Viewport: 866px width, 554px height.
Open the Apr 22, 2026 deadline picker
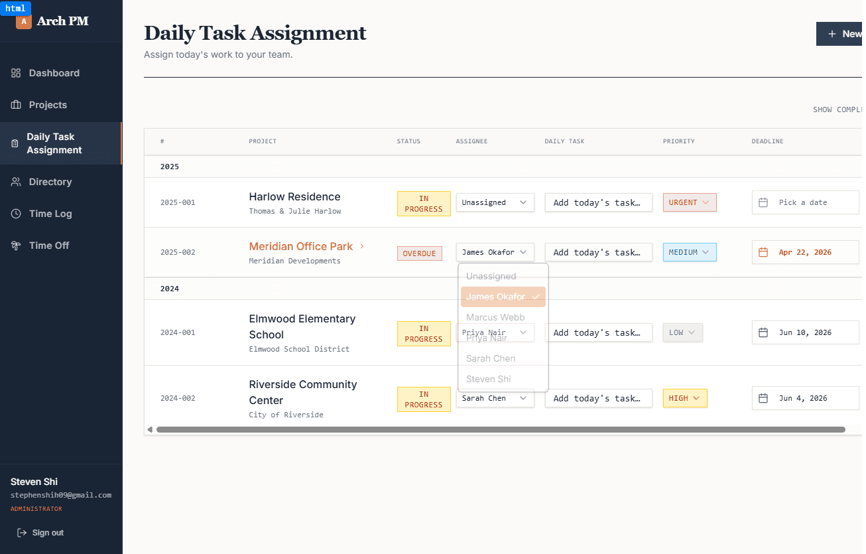[806, 252]
